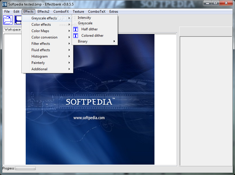Open the Edit menu
The width and height of the screenshot is (235, 175).
coord(16,12)
